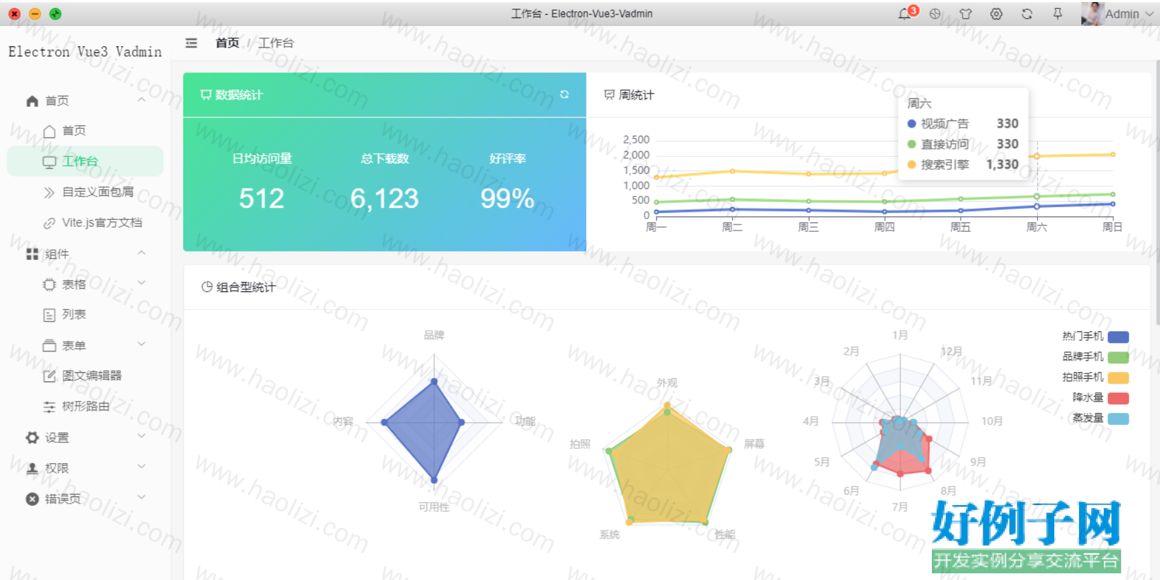Click the 图文编辑器 edit icon
Viewport: 1160px width, 580px height.
click(50, 376)
